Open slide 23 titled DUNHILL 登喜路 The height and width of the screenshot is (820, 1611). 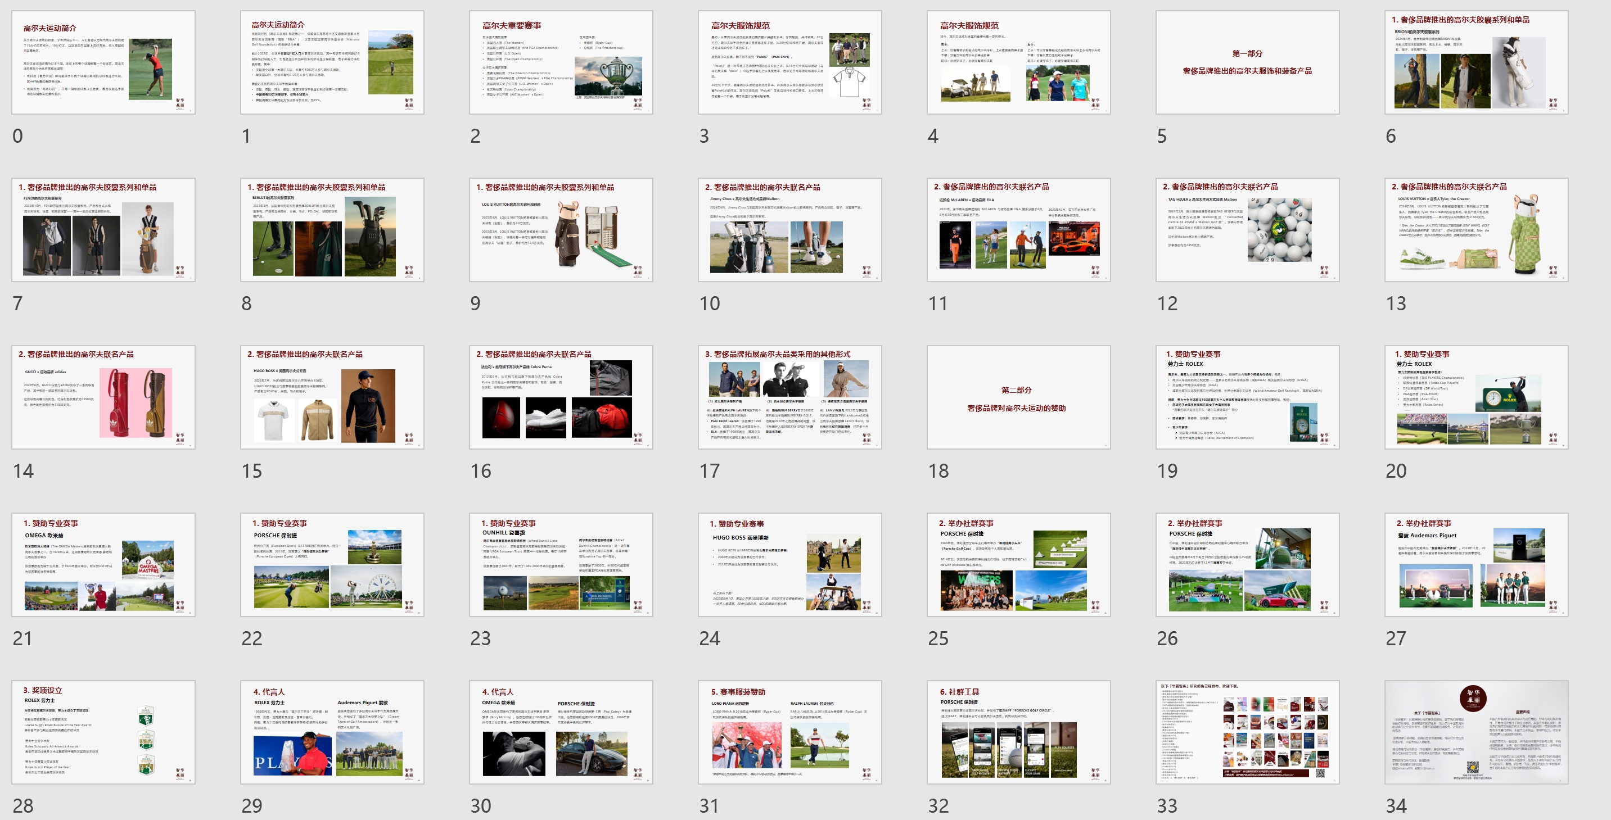561,564
